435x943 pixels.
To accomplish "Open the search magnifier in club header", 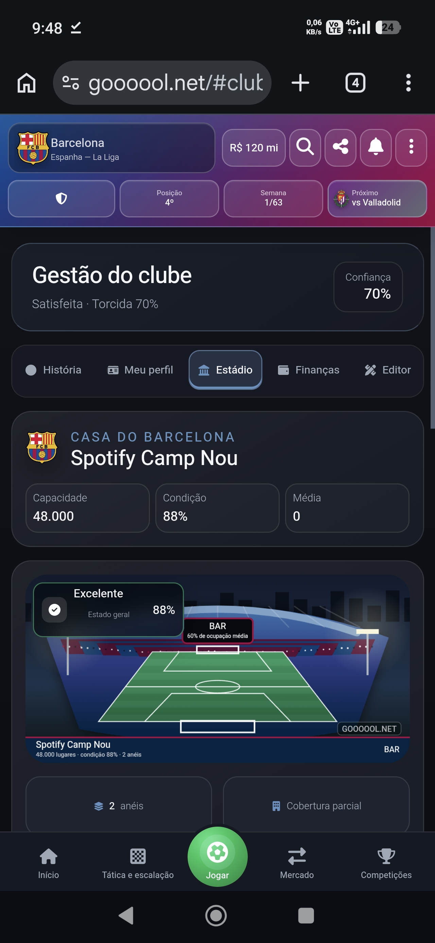I will coord(305,148).
